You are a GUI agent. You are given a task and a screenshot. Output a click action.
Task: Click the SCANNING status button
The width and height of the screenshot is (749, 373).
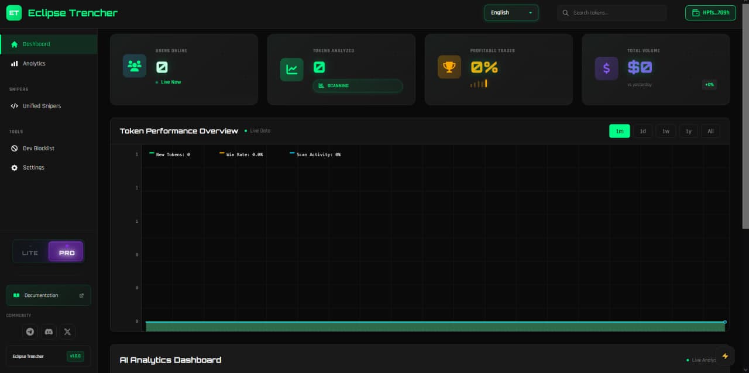[x=358, y=86]
